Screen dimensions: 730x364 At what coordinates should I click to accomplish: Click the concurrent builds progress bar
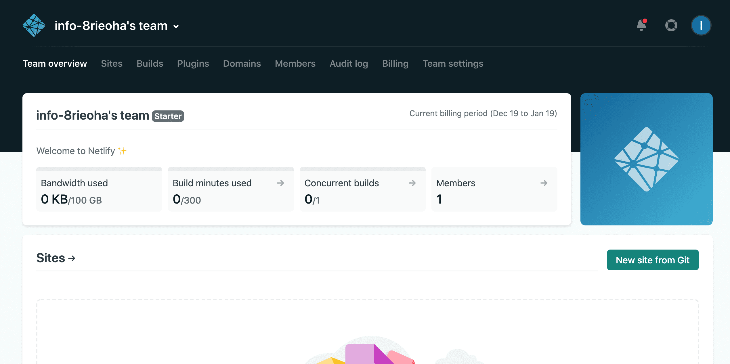coord(363,169)
